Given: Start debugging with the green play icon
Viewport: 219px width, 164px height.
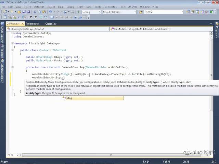Looking at the screenshot, I should coord(78,12).
